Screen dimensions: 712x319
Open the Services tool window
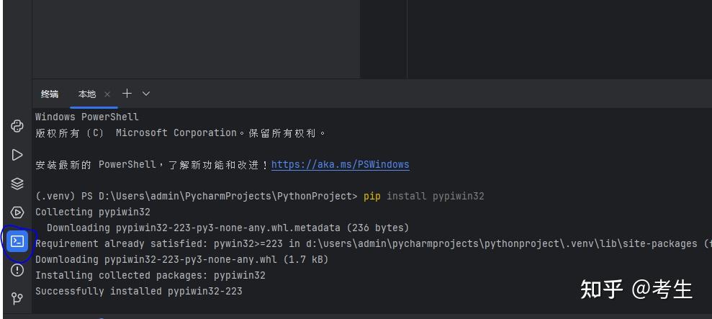[x=17, y=212]
